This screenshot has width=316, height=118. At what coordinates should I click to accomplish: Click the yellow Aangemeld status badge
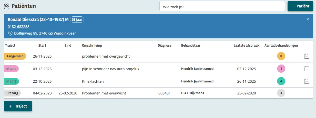coord(15,56)
